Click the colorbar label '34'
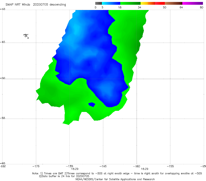Image resolution: width=206 pixels, height=181 pixels. (139, 7)
